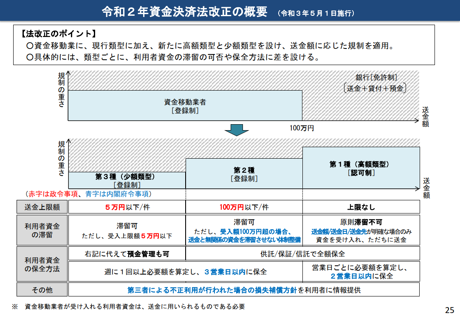Click the cell 供託/保証/信託で全額保全
This screenshot has height=319, width=460.
point(303,254)
